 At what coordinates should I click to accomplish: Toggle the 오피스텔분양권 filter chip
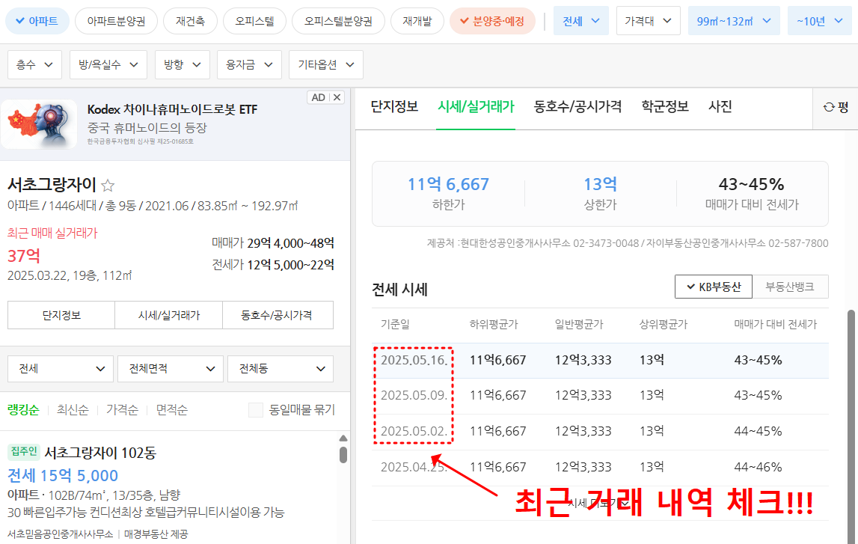point(338,22)
